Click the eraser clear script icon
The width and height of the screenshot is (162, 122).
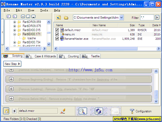[x=63, y=111]
